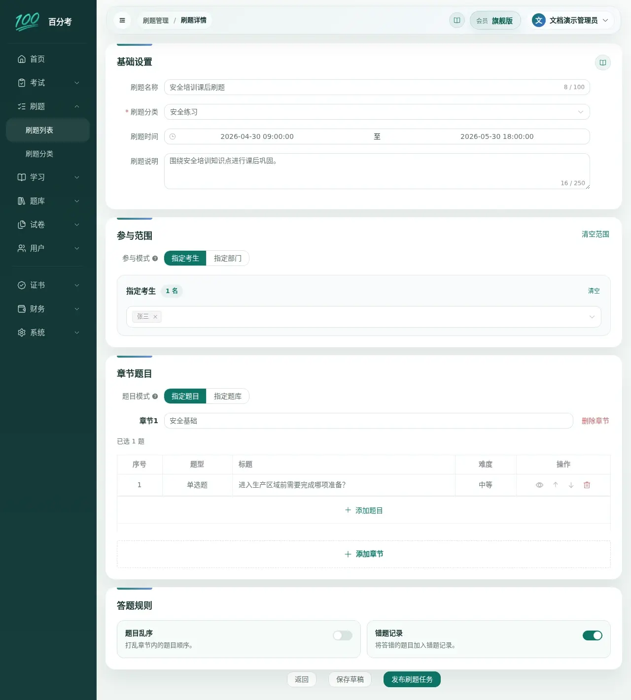This screenshot has width=631, height=700.
Task: Click the 刷题说明 text area
Action: (x=377, y=171)
